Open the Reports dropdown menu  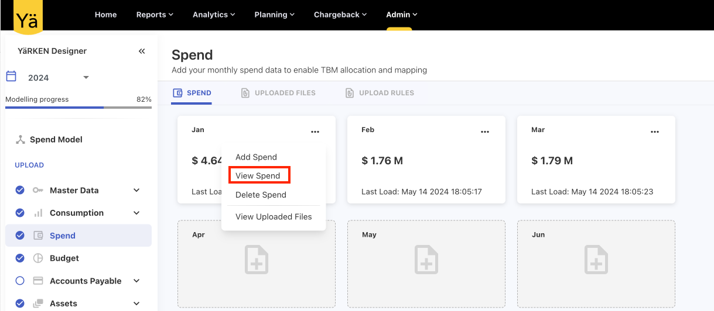[x=155, y=15]
